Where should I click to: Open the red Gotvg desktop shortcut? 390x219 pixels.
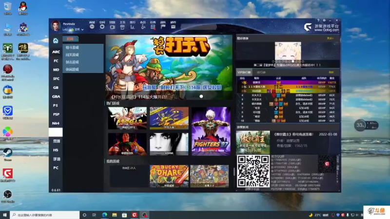[8, 175]
